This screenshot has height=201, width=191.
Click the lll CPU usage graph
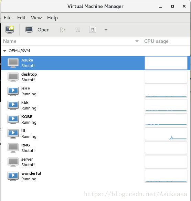[166, 134]
